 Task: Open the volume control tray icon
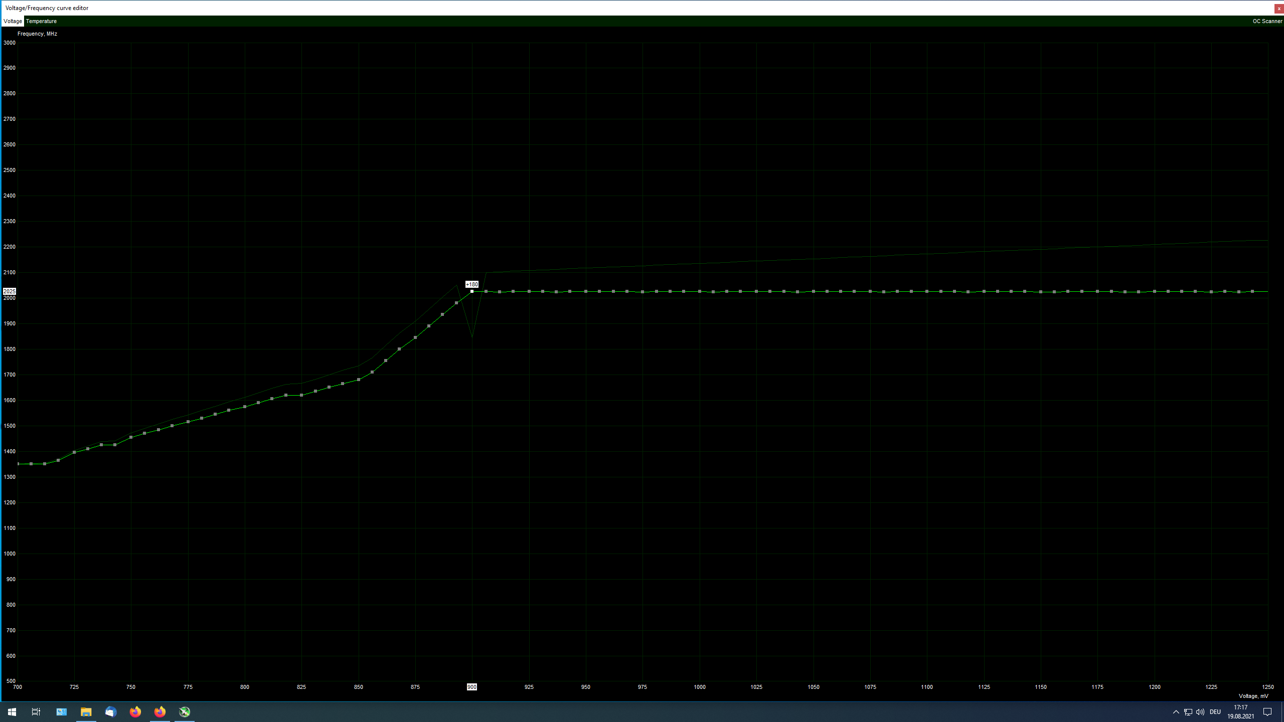click(1200, 712)
